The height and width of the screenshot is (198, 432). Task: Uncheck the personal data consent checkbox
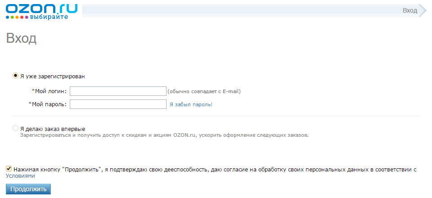9,169
